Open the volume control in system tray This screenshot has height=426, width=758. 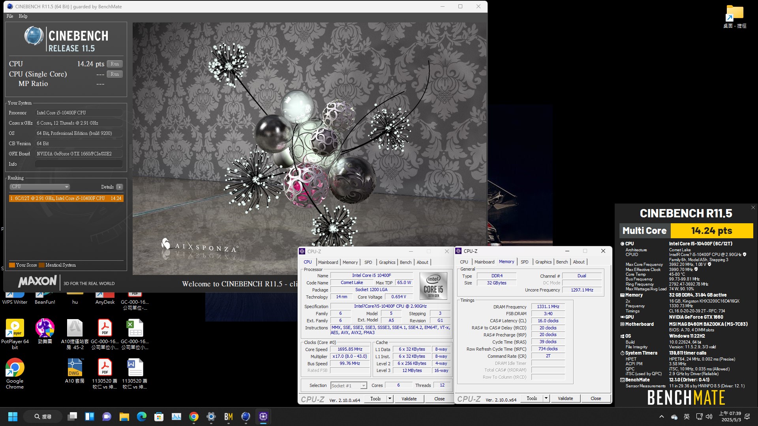pyautogui.click(x=709, y=417)
